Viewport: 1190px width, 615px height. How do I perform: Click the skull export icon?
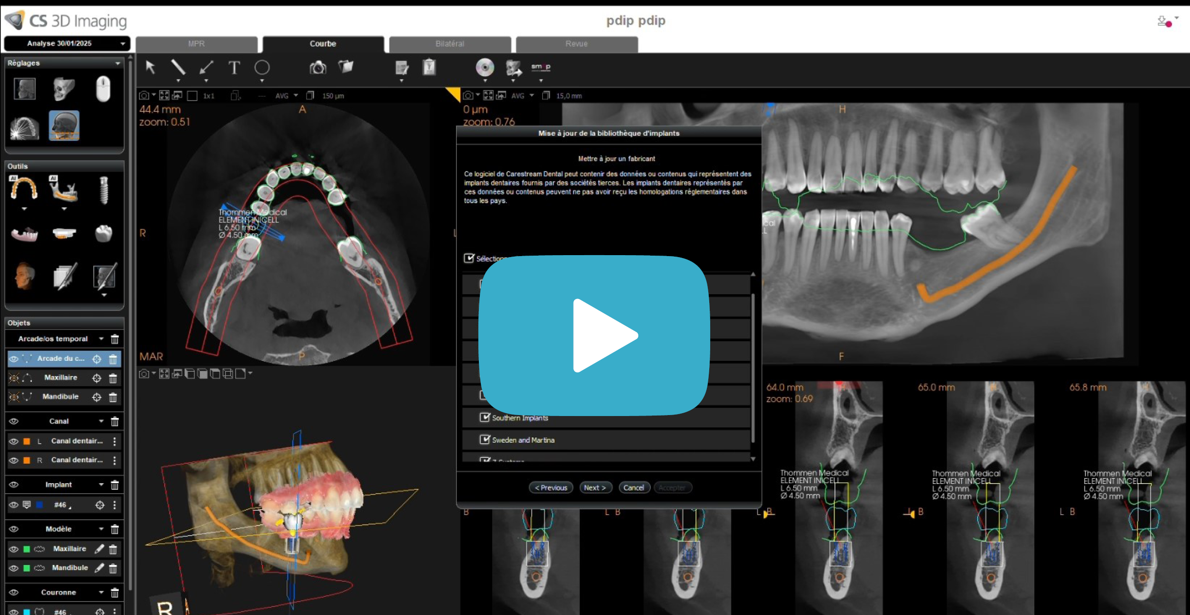pyautogui.click(x=513, y=68)
